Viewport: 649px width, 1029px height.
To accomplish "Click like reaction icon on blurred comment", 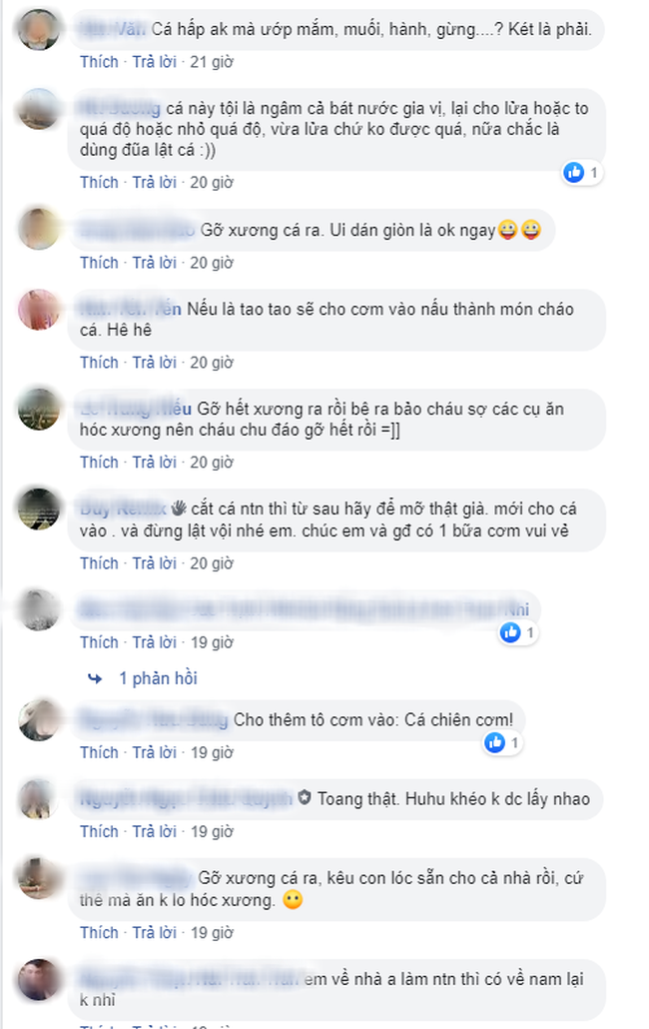I will click(x=510, y=632).
